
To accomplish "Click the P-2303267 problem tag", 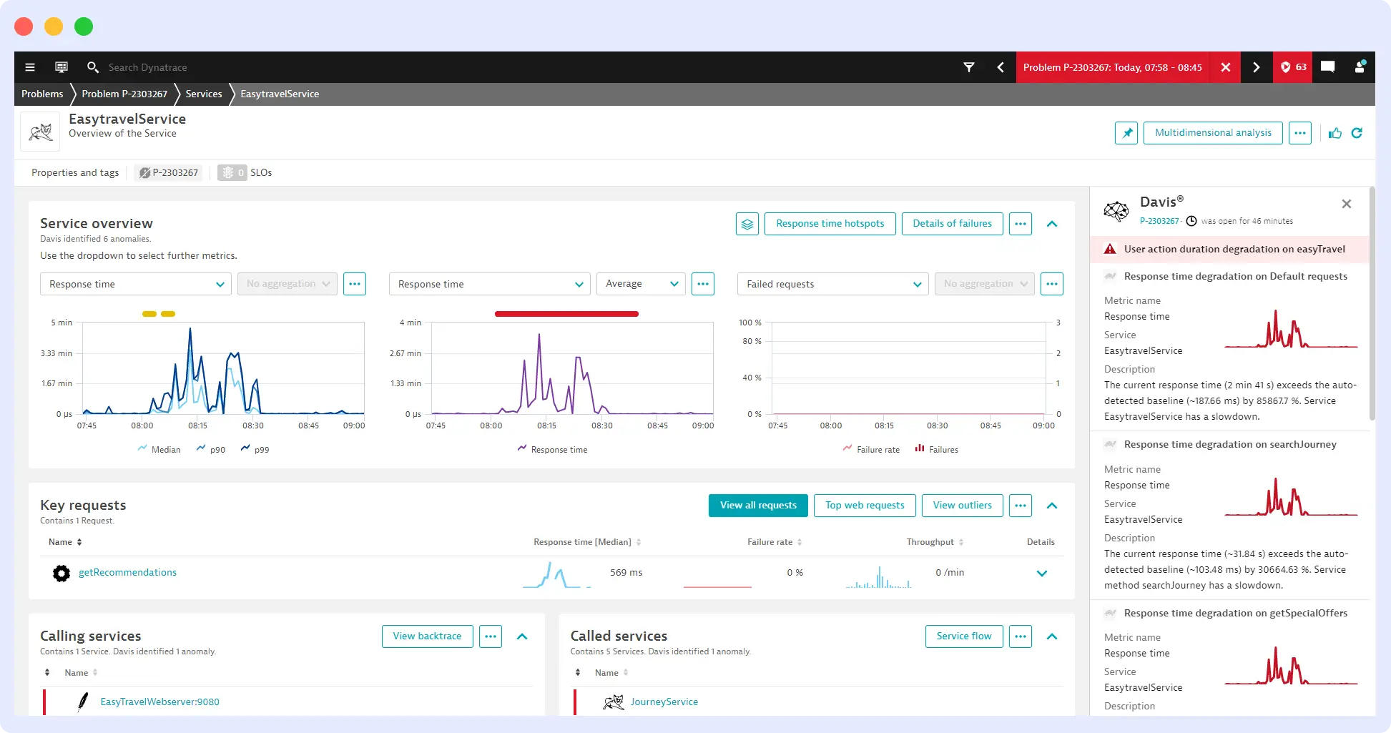I will pos(168,172).
